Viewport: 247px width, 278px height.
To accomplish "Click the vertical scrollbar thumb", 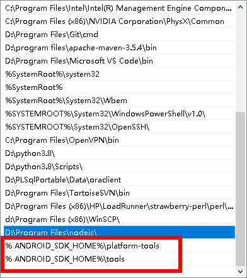I will coord(241,189).
